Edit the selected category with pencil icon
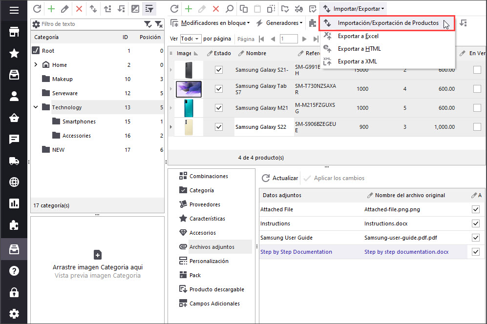The image size is (487, 324). (65, 9)
